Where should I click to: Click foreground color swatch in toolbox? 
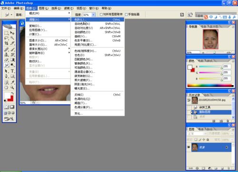coord(7,96)
